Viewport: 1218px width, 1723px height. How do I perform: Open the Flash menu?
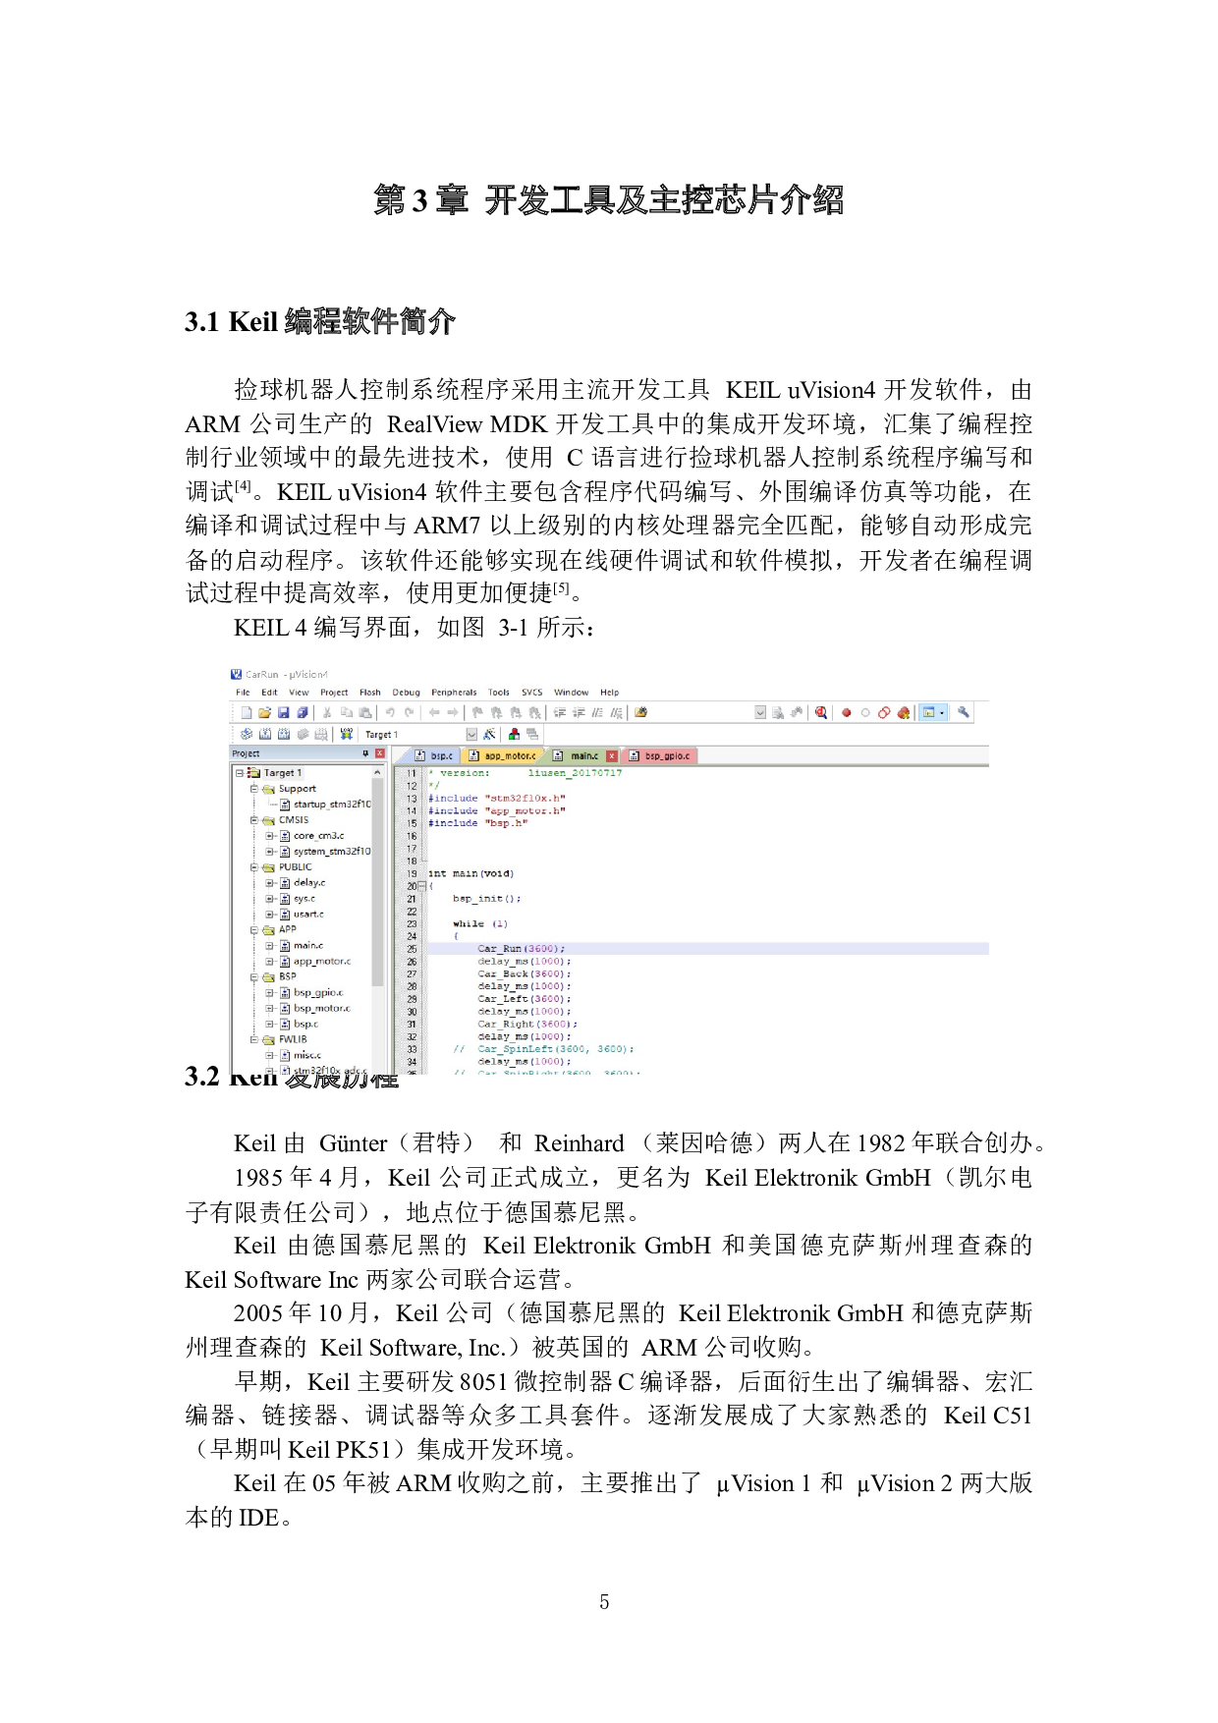369,693
